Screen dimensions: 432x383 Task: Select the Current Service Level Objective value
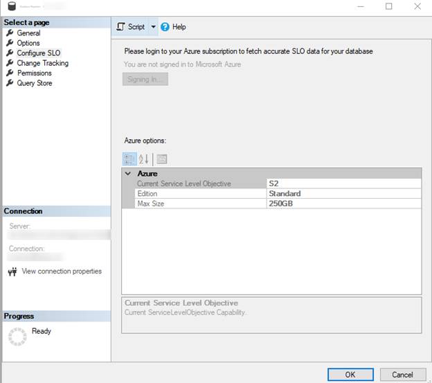point(343,184)
